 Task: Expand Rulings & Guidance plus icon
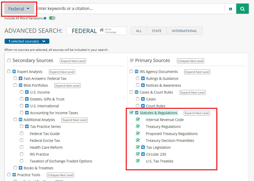coord(143,79)
